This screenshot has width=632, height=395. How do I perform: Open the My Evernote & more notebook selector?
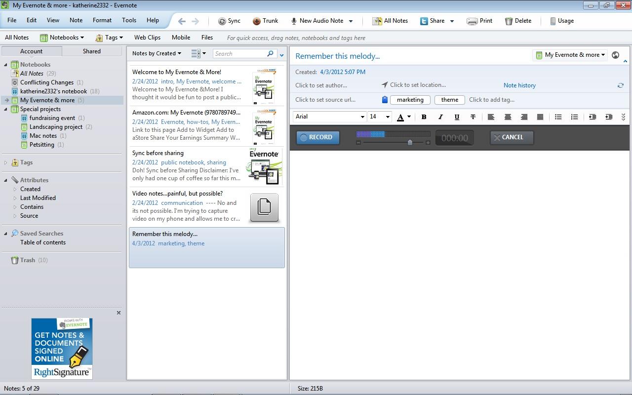pos(570,55)
